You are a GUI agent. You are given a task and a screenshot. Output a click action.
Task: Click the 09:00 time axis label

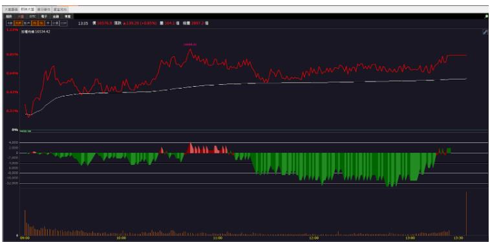pyautogui.click(x=25, y=238)
